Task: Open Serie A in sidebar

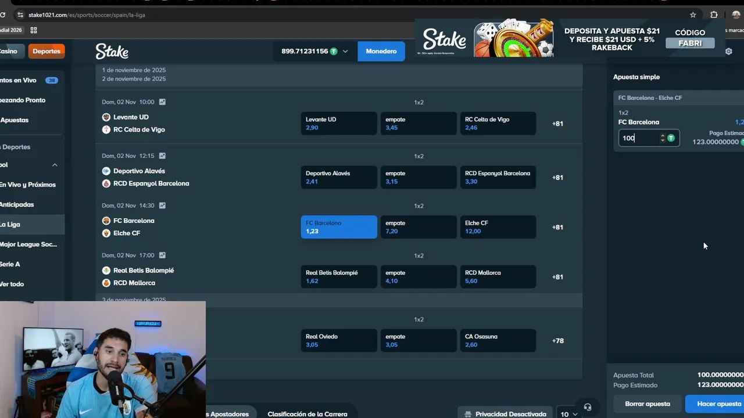Action: tap(32, 264)
